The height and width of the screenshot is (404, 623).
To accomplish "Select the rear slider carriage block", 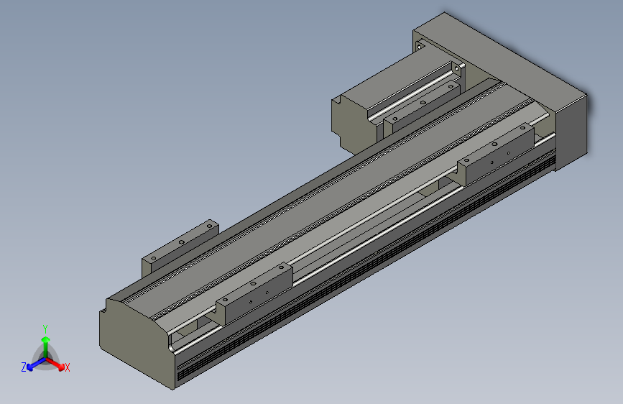I will coord(496,154).
